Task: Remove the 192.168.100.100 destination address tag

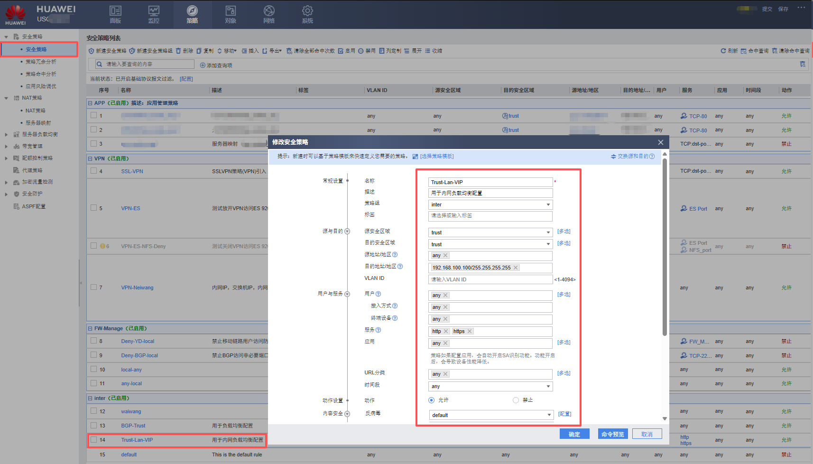Action: click(516, 268)
